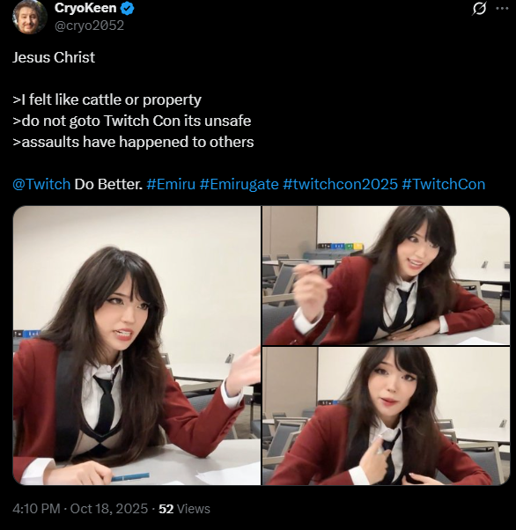Click the 'Do Better.' text
The image size is (516, 530).
pos(108,184)
